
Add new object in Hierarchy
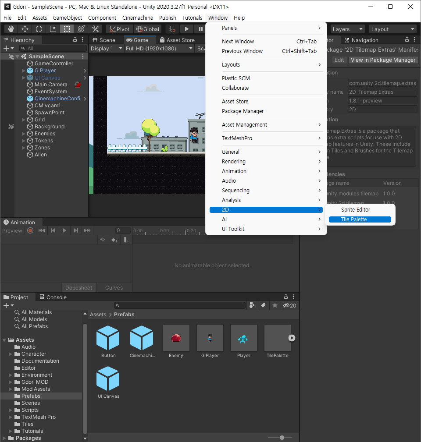click(x=8, y=48)
